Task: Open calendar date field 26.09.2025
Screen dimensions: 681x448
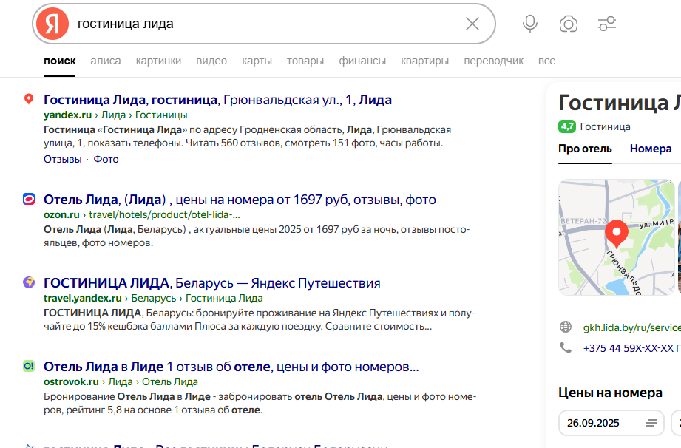Action: coord(611,423)
